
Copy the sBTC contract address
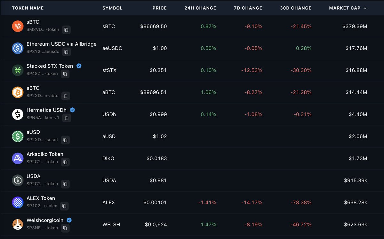pyautogui.click(x=66, y=30)
